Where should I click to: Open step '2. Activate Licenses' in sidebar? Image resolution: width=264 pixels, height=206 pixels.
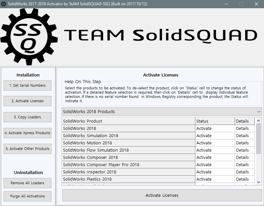(x=27, y=101)
